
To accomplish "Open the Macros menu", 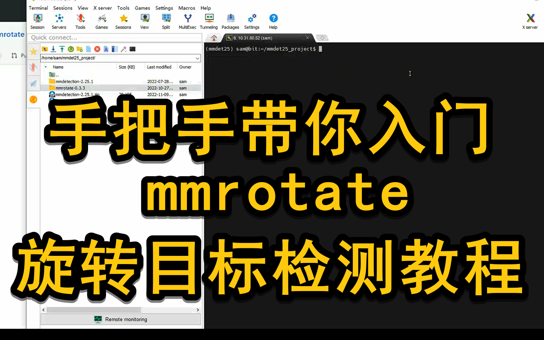I will [187, 8].
